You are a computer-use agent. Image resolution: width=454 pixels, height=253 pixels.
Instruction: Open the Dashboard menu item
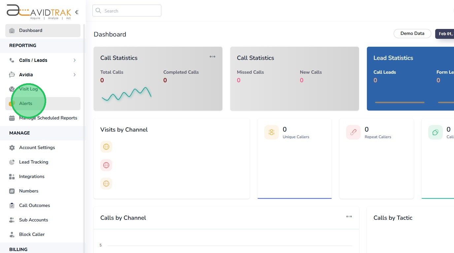(31, 31)
